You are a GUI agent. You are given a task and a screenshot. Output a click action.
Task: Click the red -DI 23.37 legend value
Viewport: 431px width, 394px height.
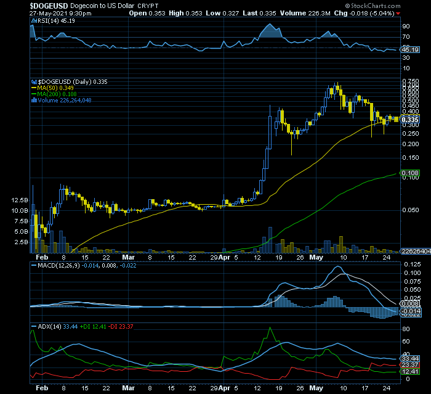121,327
